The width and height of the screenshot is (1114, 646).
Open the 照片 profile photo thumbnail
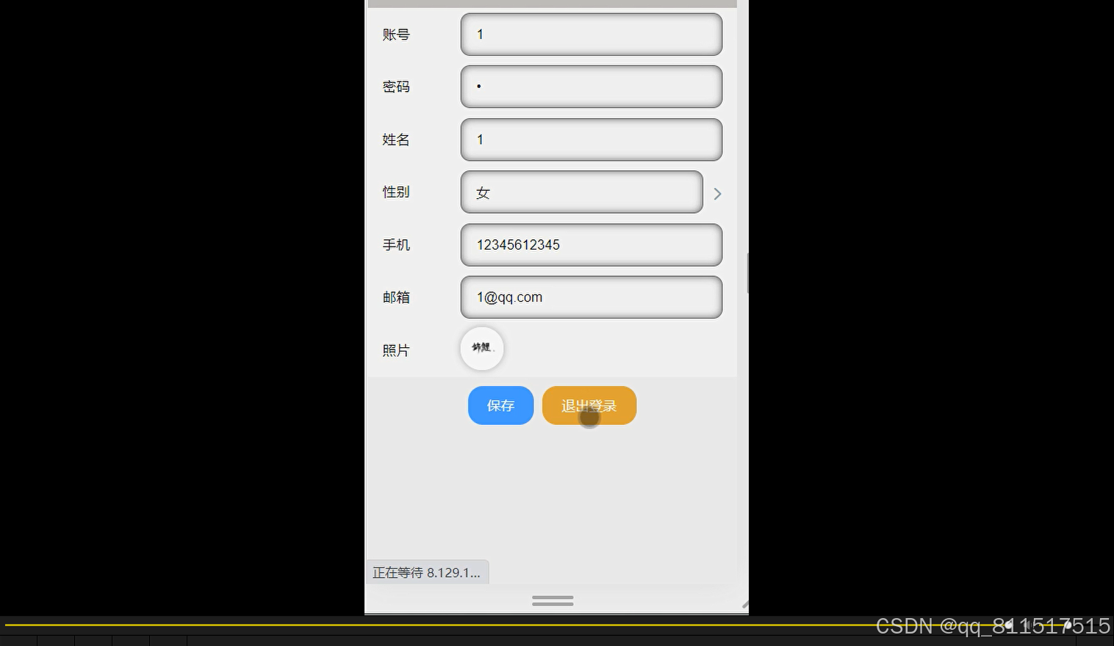pos(482,348)
